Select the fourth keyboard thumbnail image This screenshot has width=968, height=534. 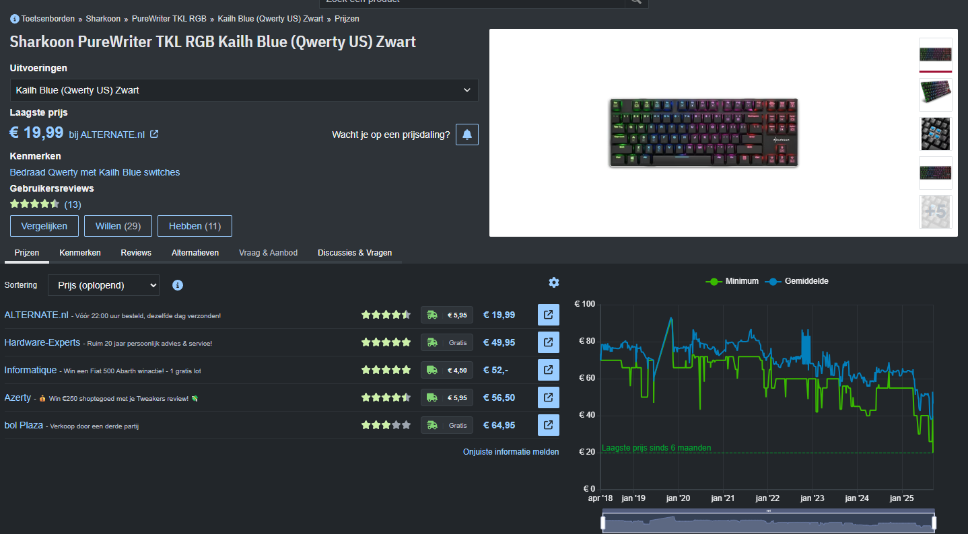(936, 173)
